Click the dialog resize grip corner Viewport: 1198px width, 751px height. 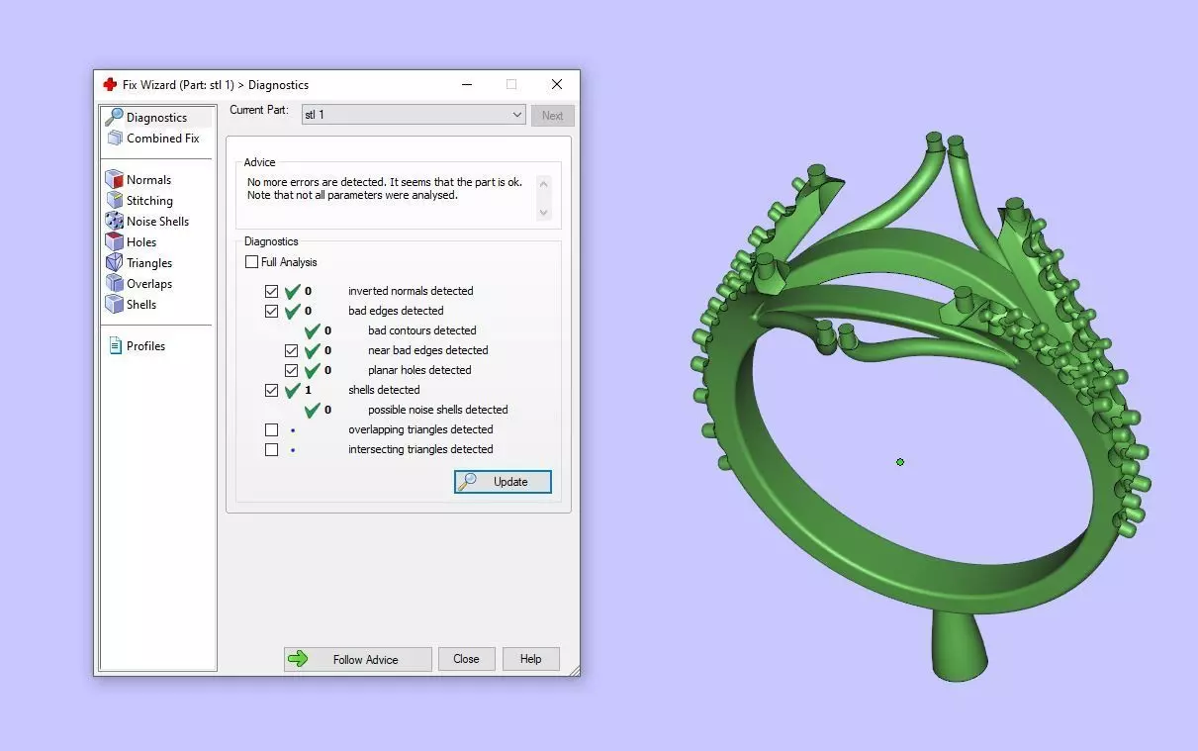click(574, 670)
